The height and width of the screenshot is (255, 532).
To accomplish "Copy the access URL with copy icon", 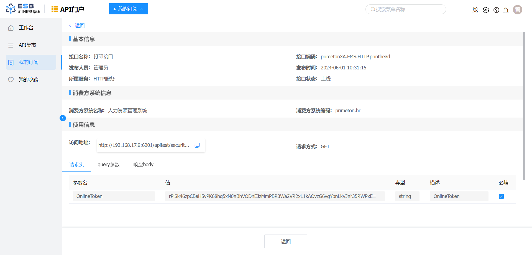I will 197,145.
